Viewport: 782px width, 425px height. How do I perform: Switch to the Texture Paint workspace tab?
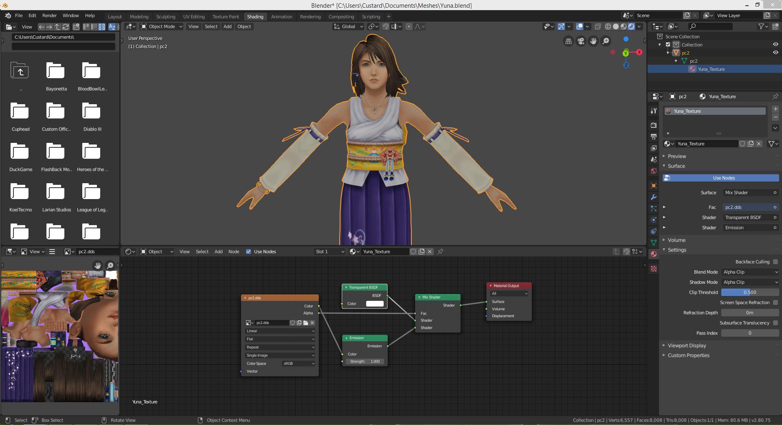226,17
